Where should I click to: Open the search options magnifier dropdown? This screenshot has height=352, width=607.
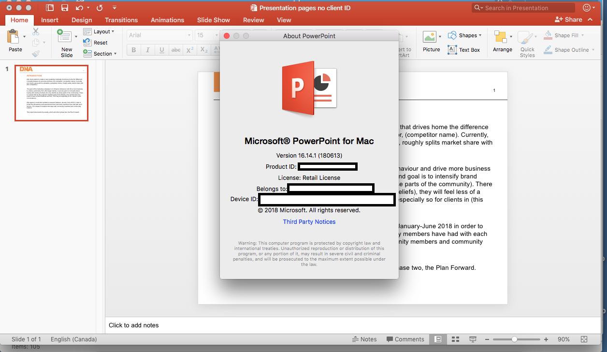click(478, 8)
